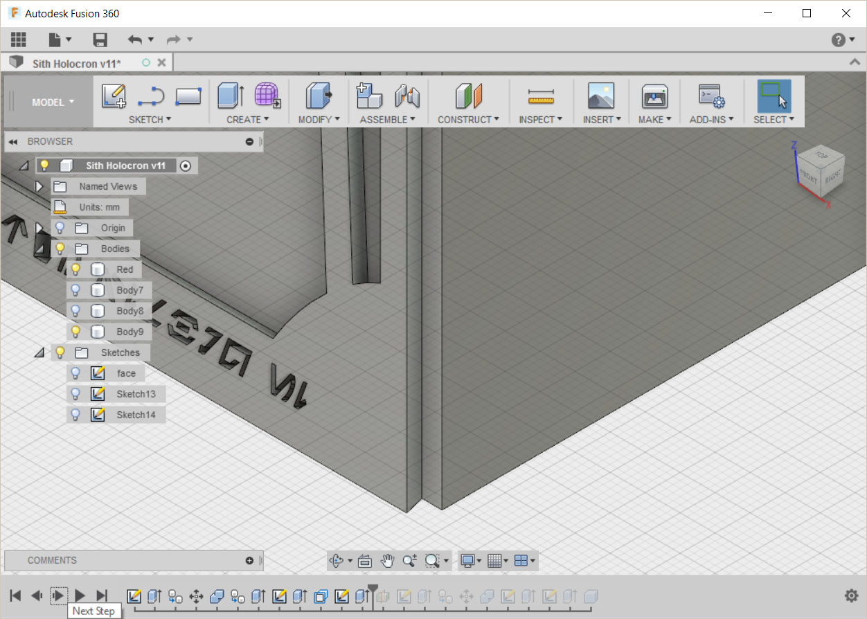Open the ASSEMBLE dropdown menu

388,119
